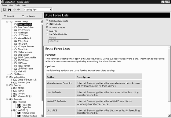Click the Walk MIB folder icon

[x=16, y=71]
